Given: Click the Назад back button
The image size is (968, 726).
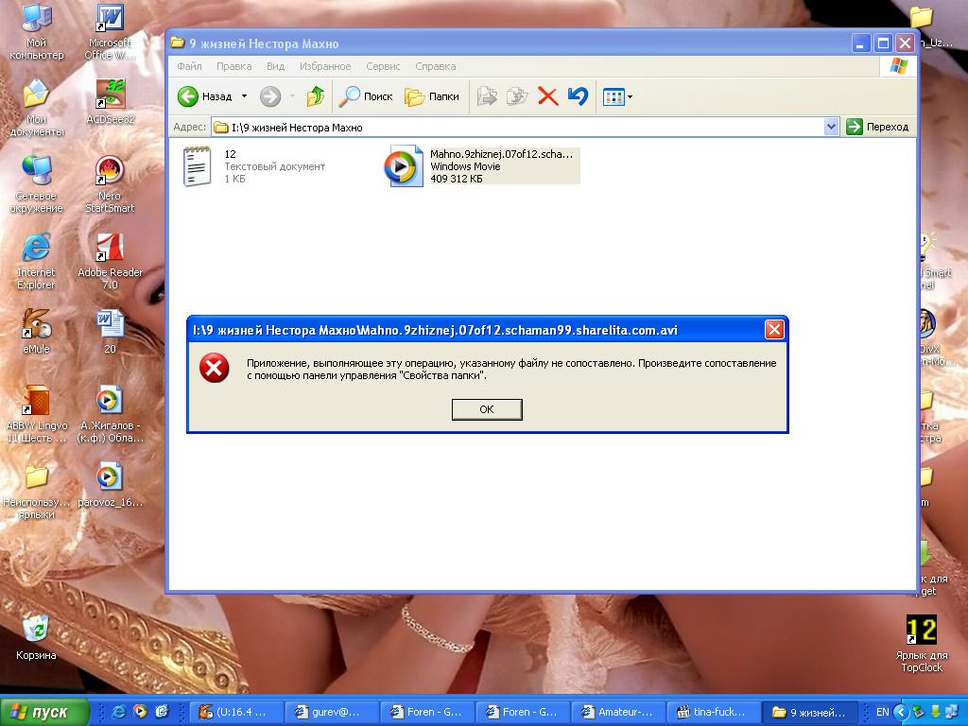Looking at the screenshot, I should pos(205,96).
